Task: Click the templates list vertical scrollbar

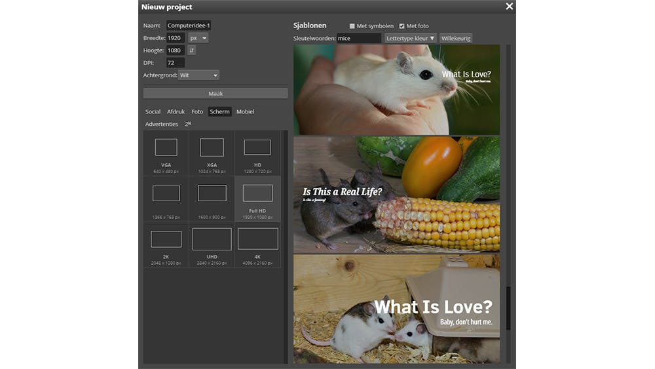Action: (508, 308)
